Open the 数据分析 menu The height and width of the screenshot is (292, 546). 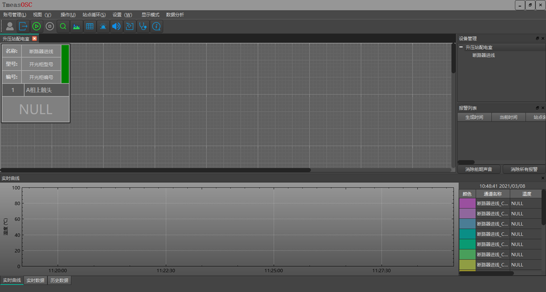point(175,15)
